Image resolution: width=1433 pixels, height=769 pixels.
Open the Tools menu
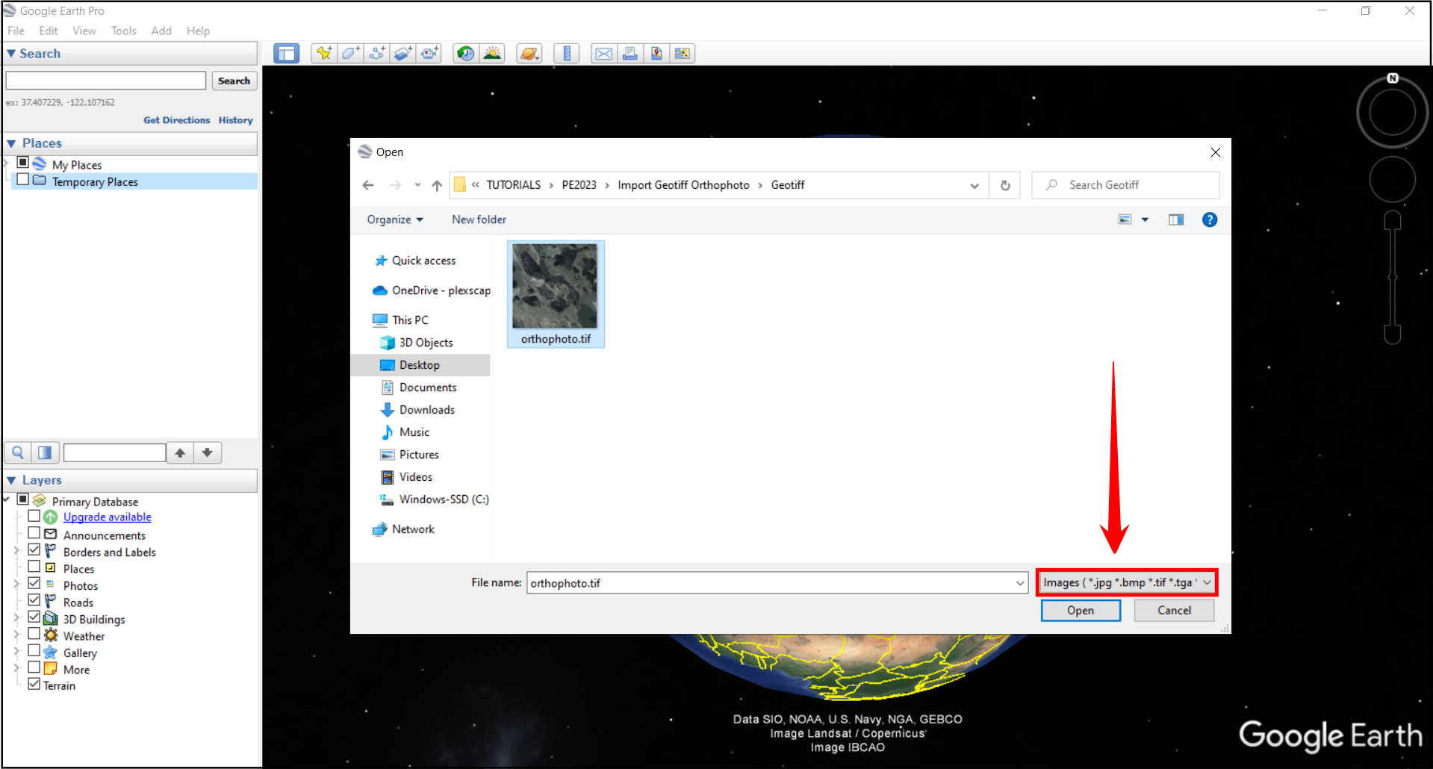point(124,31)
